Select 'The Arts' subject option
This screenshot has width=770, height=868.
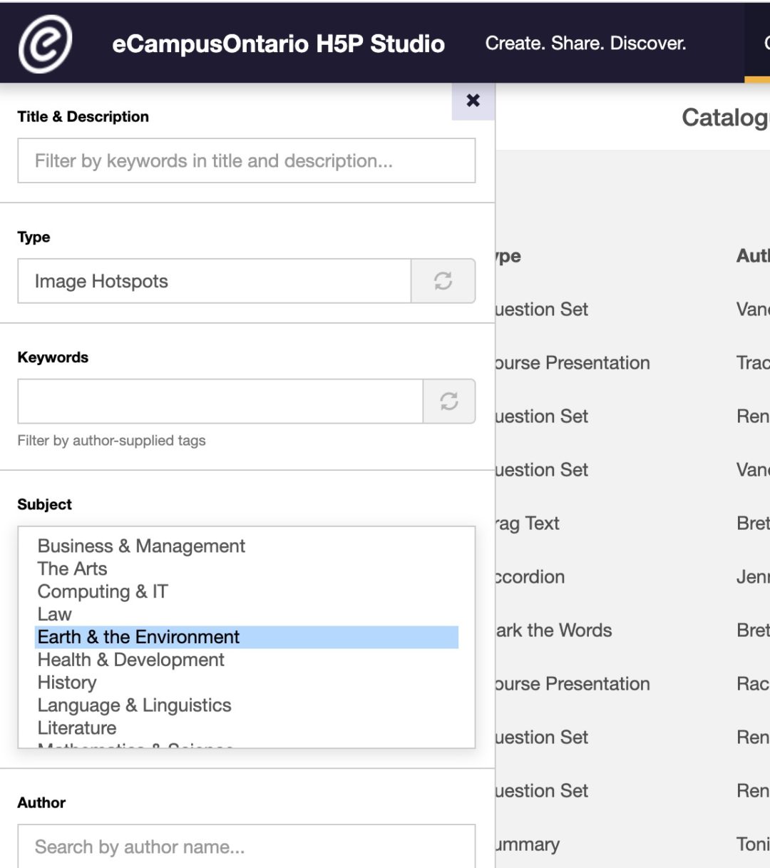(x=71, y=569)
